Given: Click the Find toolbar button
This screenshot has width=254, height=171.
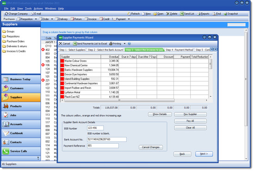Looking at the screenshot, I should (217, 14).
